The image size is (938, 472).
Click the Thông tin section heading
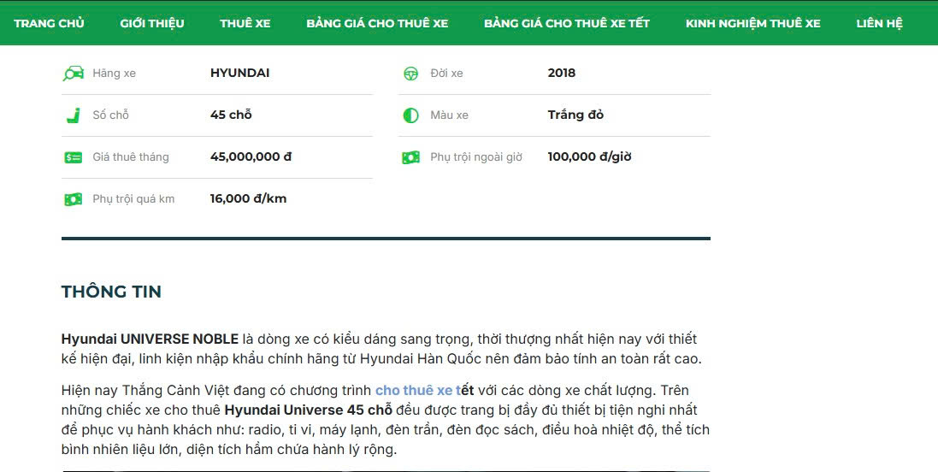111,292
